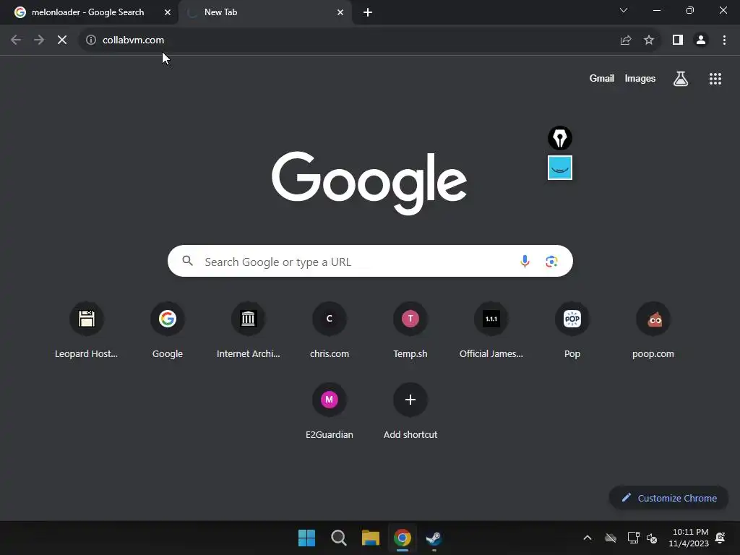Go back to previous page
Screen dimensions: 740x555
pyautogui.click(x=16, y=40)
